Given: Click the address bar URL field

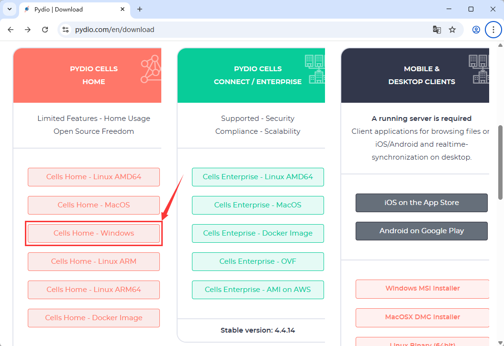Looking at the screenshot, I should coord(239,30).
